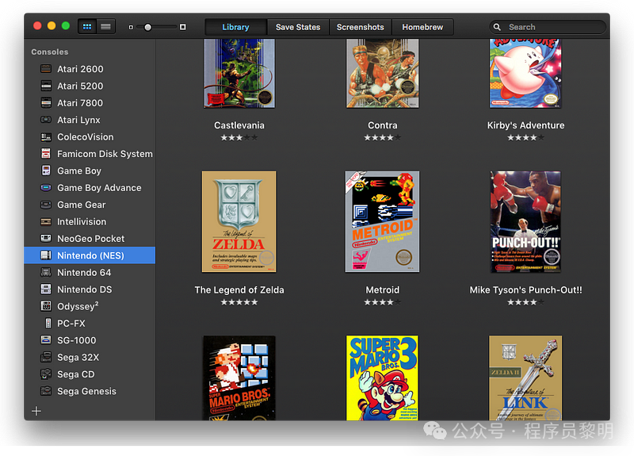Click the SG-1000 console icon
Image resolution: width=634 pixels, height=456 pixels.
pos(46,340)
